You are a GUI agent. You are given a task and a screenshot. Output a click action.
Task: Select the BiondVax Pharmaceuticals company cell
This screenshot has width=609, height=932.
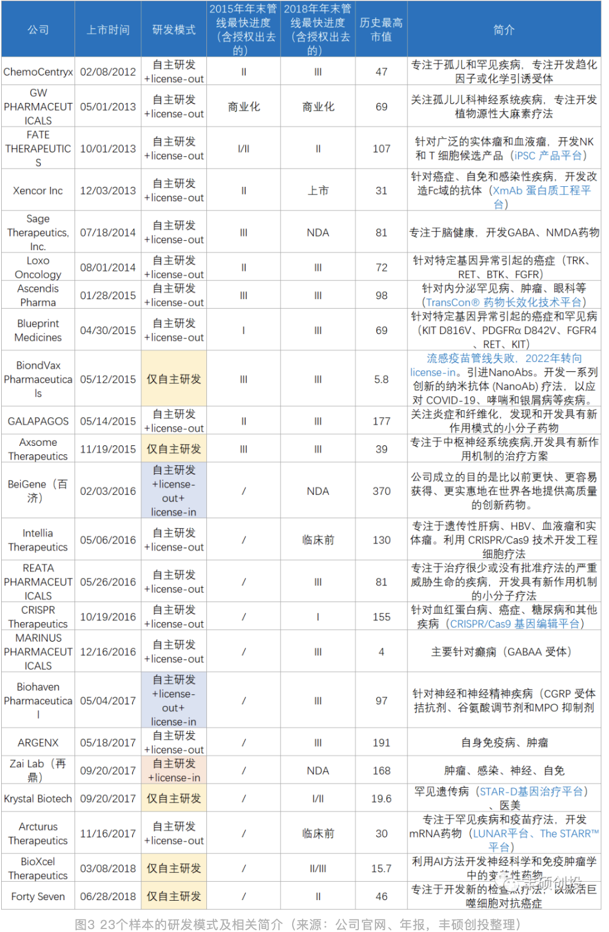38,379
